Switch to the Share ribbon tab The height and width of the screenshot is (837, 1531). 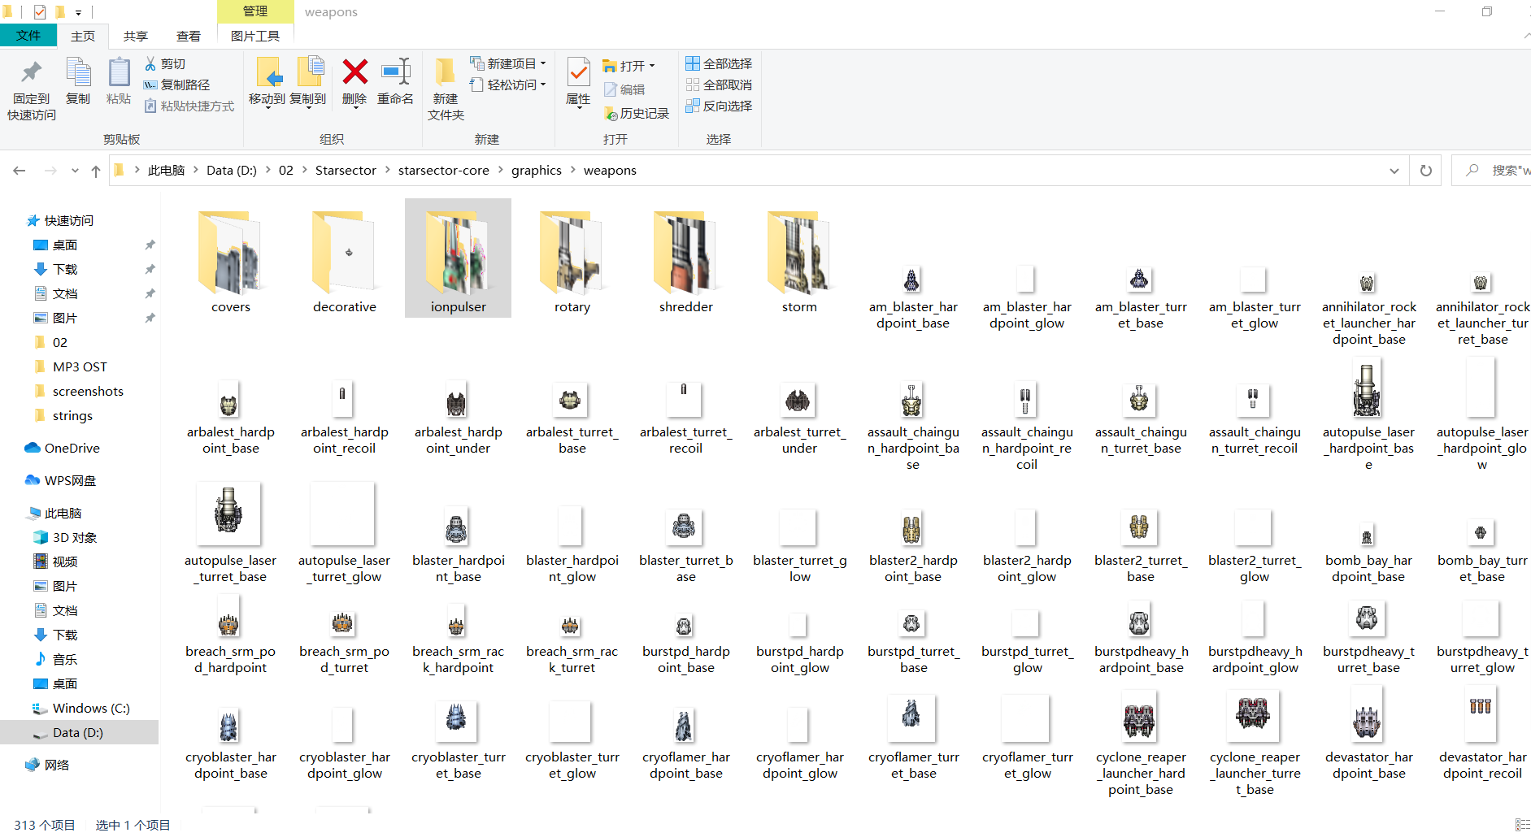click(x=135, y=36)
